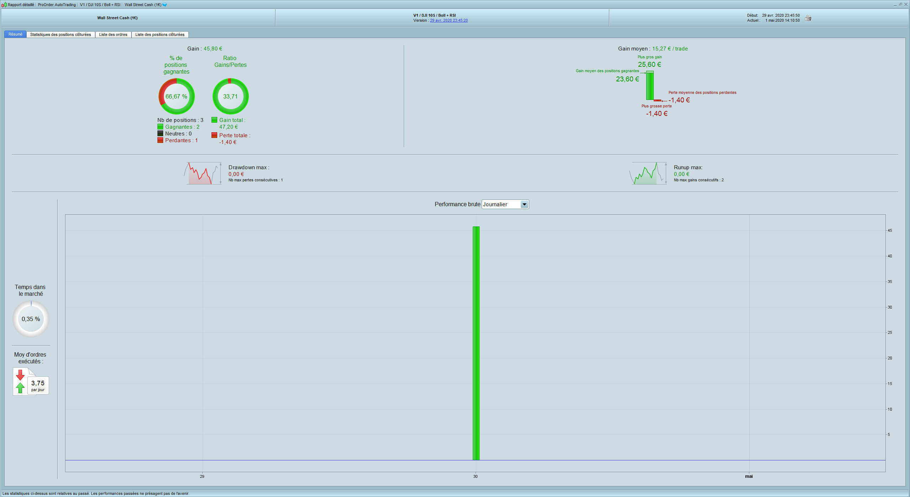Click the version date link 29 avr. 2020

[449, 20]
